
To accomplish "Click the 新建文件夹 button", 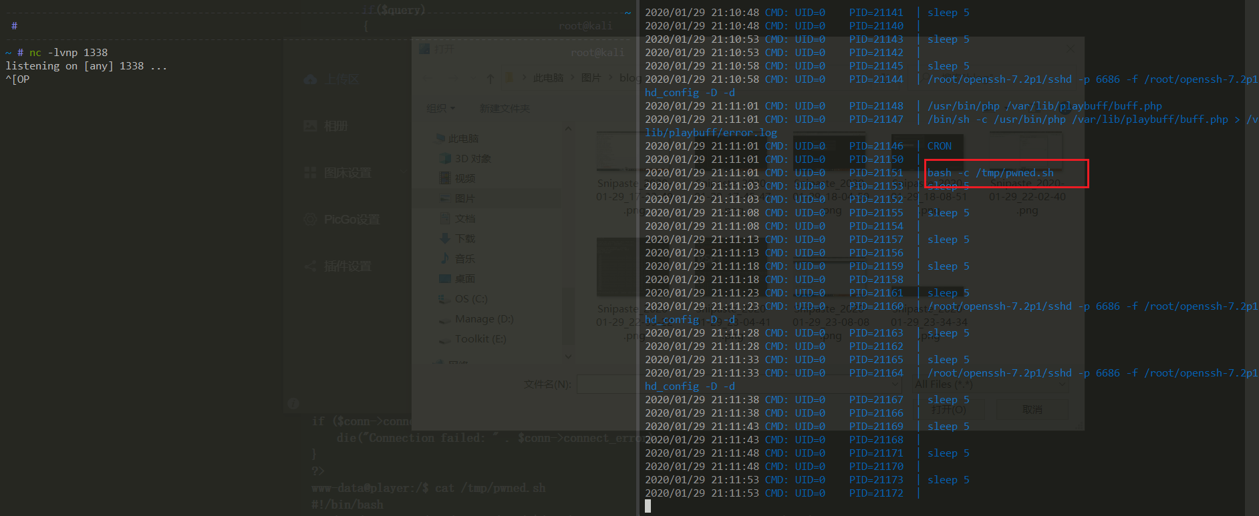I will tap(504, 108).
